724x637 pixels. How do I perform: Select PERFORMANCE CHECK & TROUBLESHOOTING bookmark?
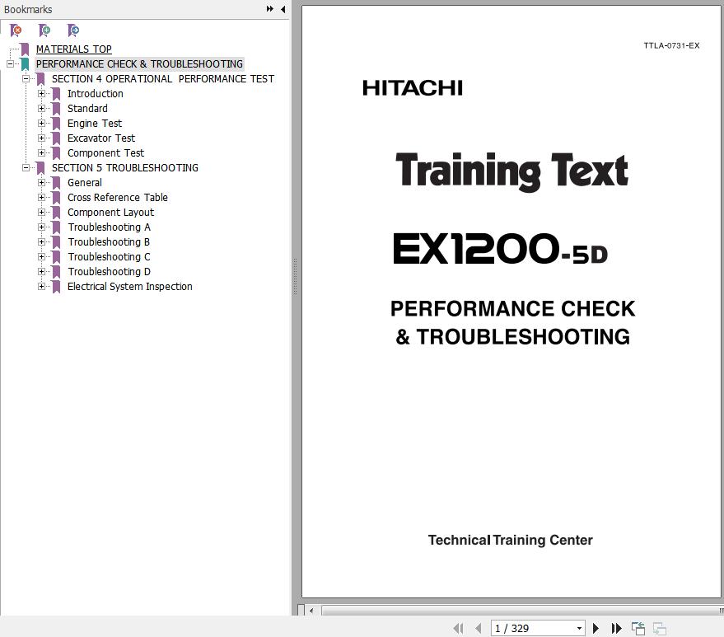click(139, 63)
